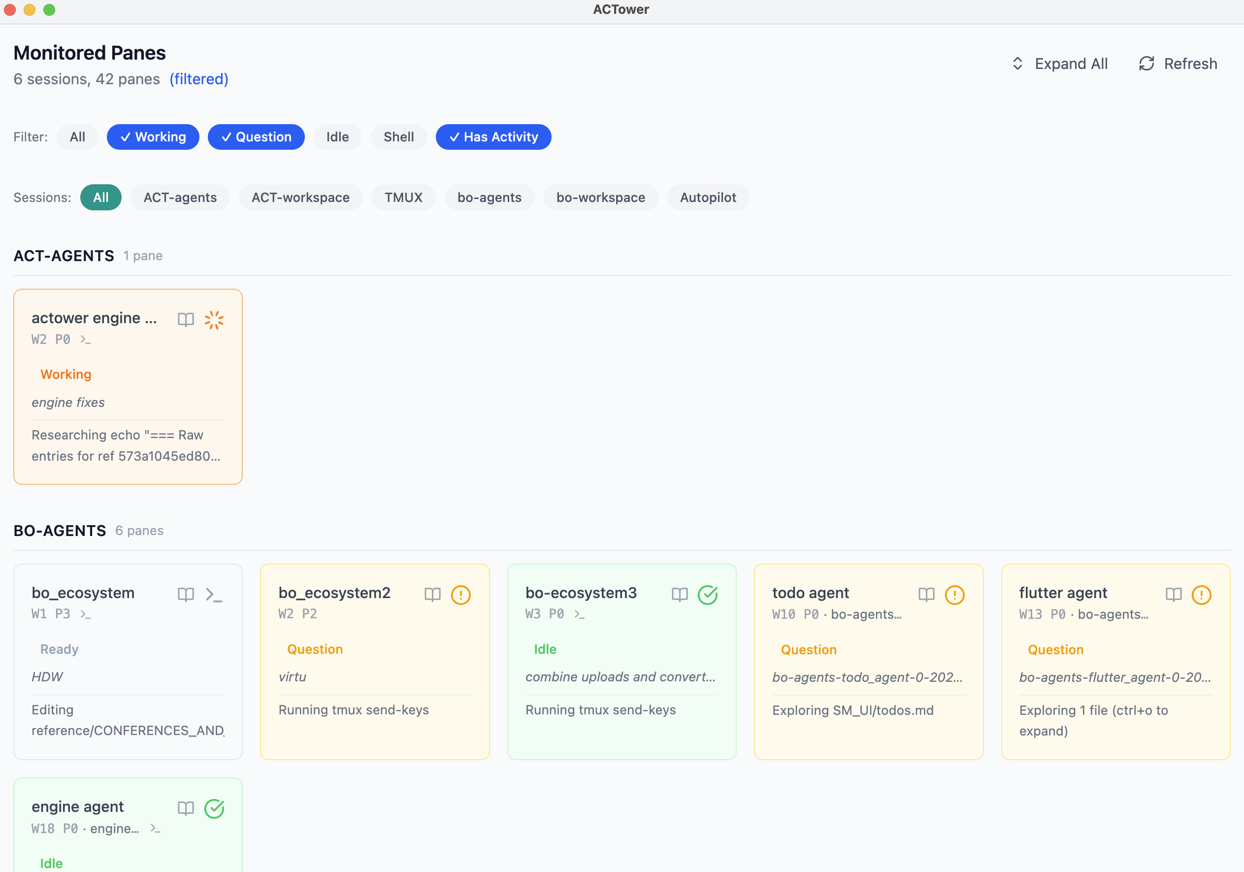Click the '6 sessions, 42 panes' summary text
The height and width of the screenshot is (872, 1244).
tap(87, 79)
